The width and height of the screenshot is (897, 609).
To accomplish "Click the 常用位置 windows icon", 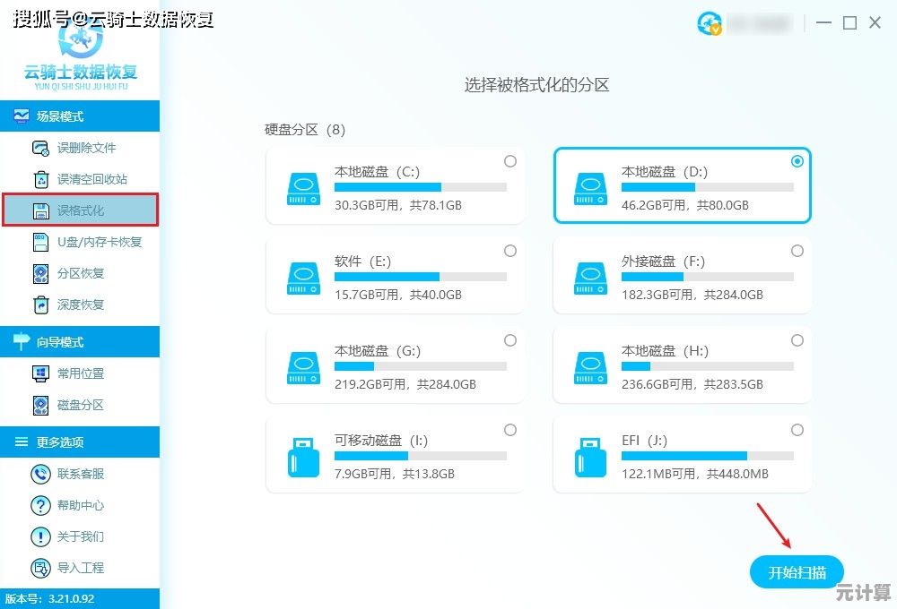I will pyautogui.click(x=40, y=373).
